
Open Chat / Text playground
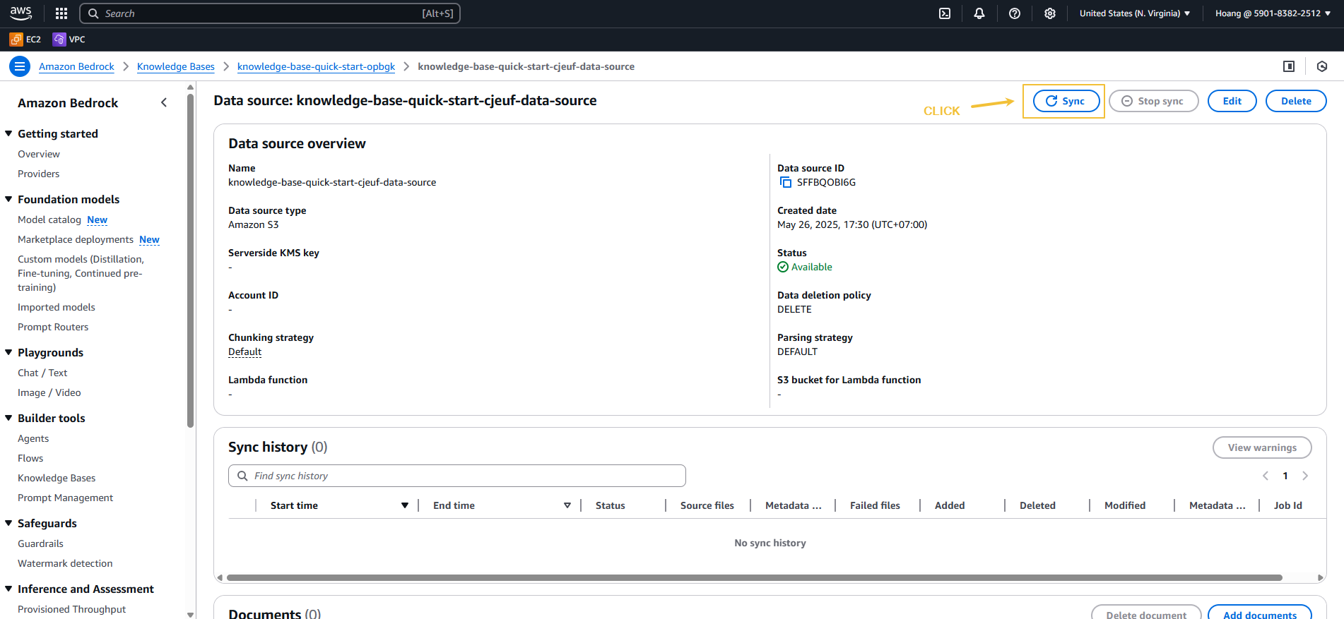[x=42, y=373]
